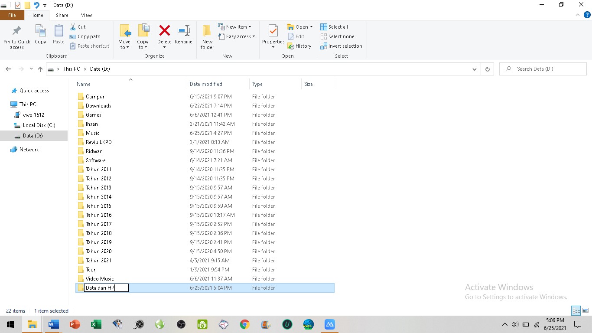Use the Undo button in the title bar
The width and height of the screenshot is (592, 333).
36,5
